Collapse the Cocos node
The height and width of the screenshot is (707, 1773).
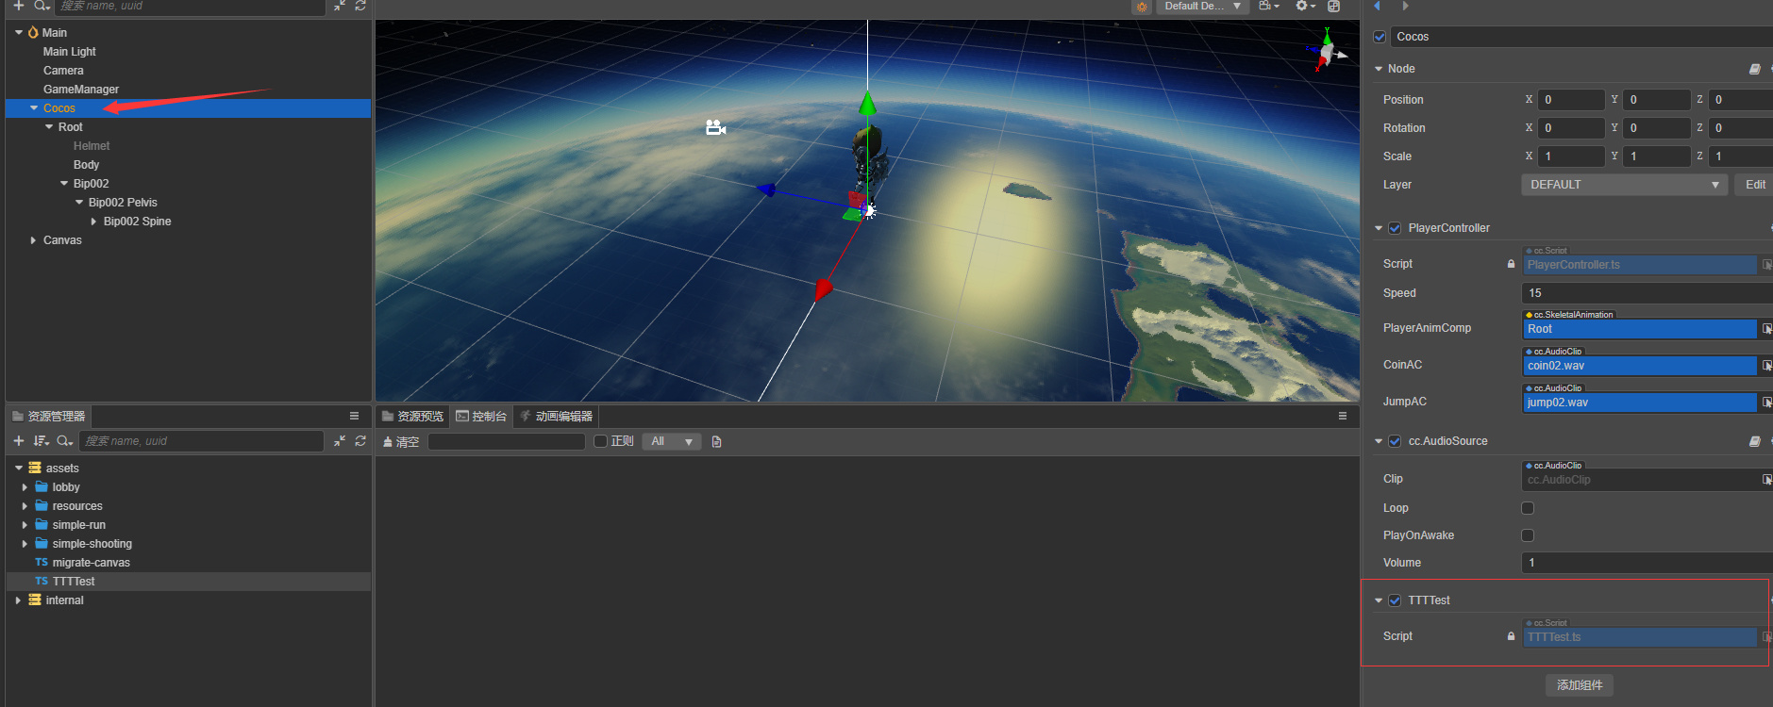click(x=34, y=108)
